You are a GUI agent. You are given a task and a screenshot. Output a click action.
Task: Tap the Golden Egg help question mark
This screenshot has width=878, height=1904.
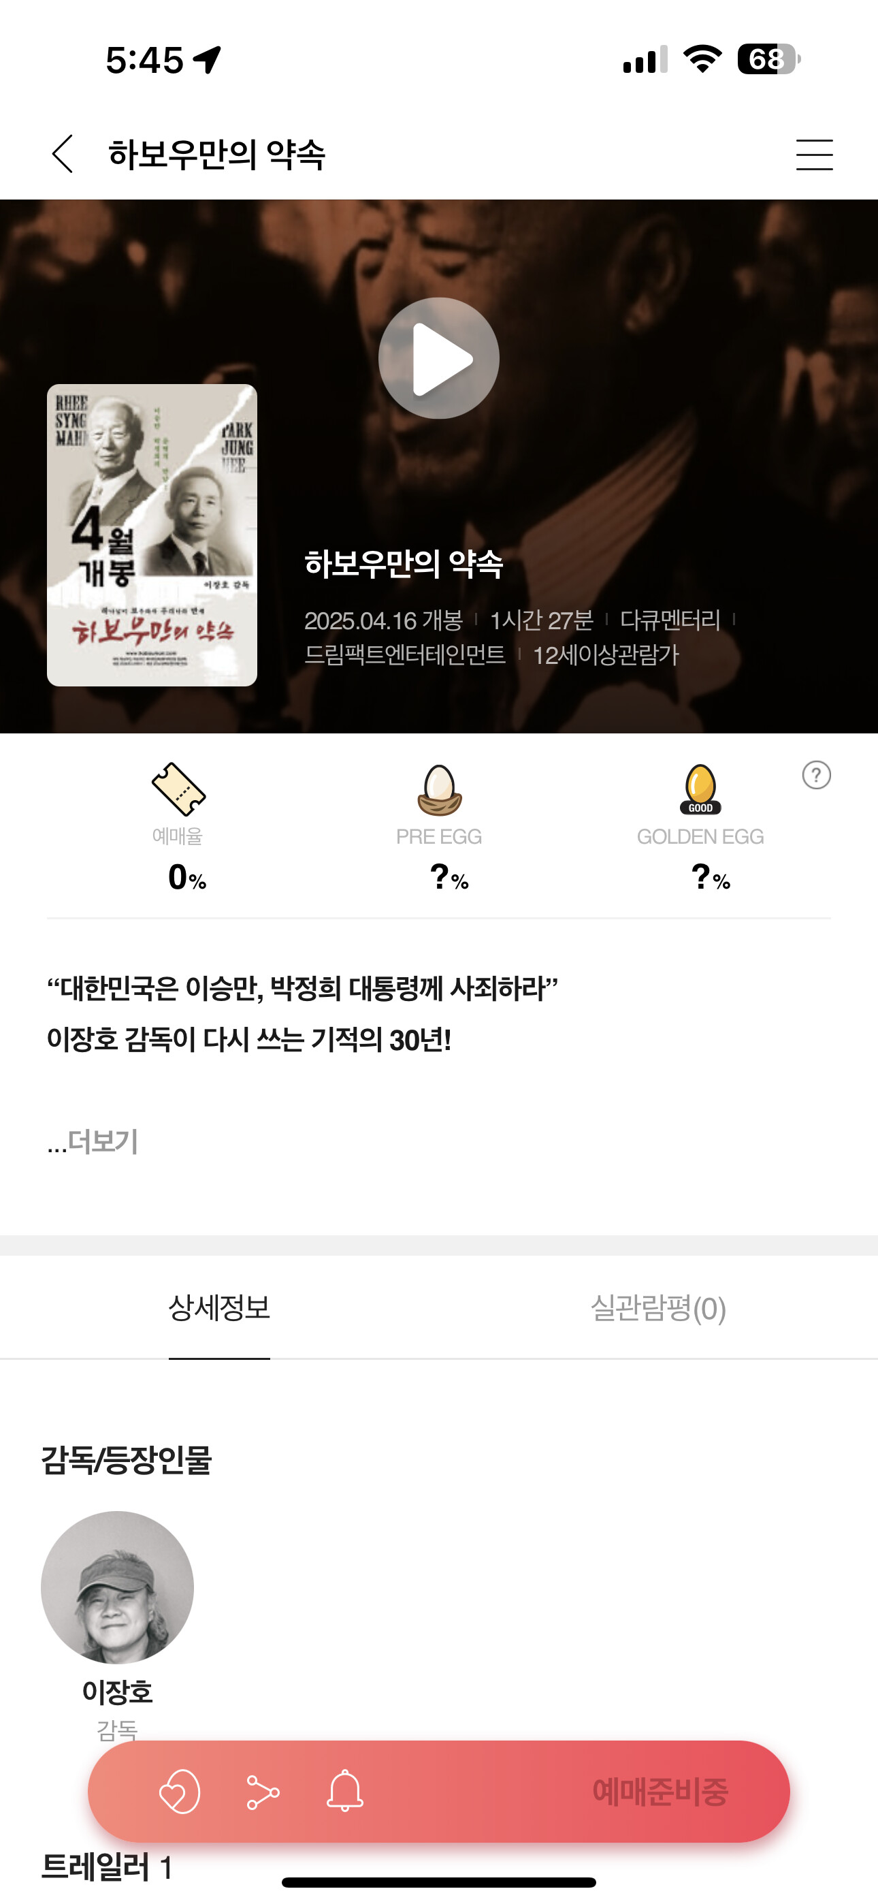click(816, 775)
